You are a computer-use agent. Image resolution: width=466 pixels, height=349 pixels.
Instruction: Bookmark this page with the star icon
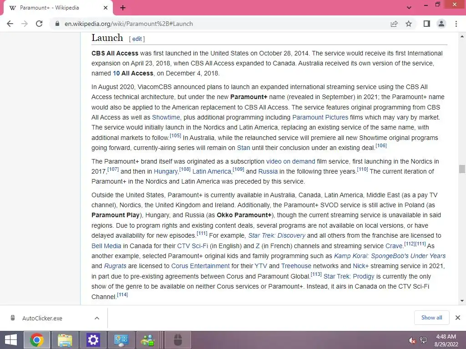click(409, 24)
